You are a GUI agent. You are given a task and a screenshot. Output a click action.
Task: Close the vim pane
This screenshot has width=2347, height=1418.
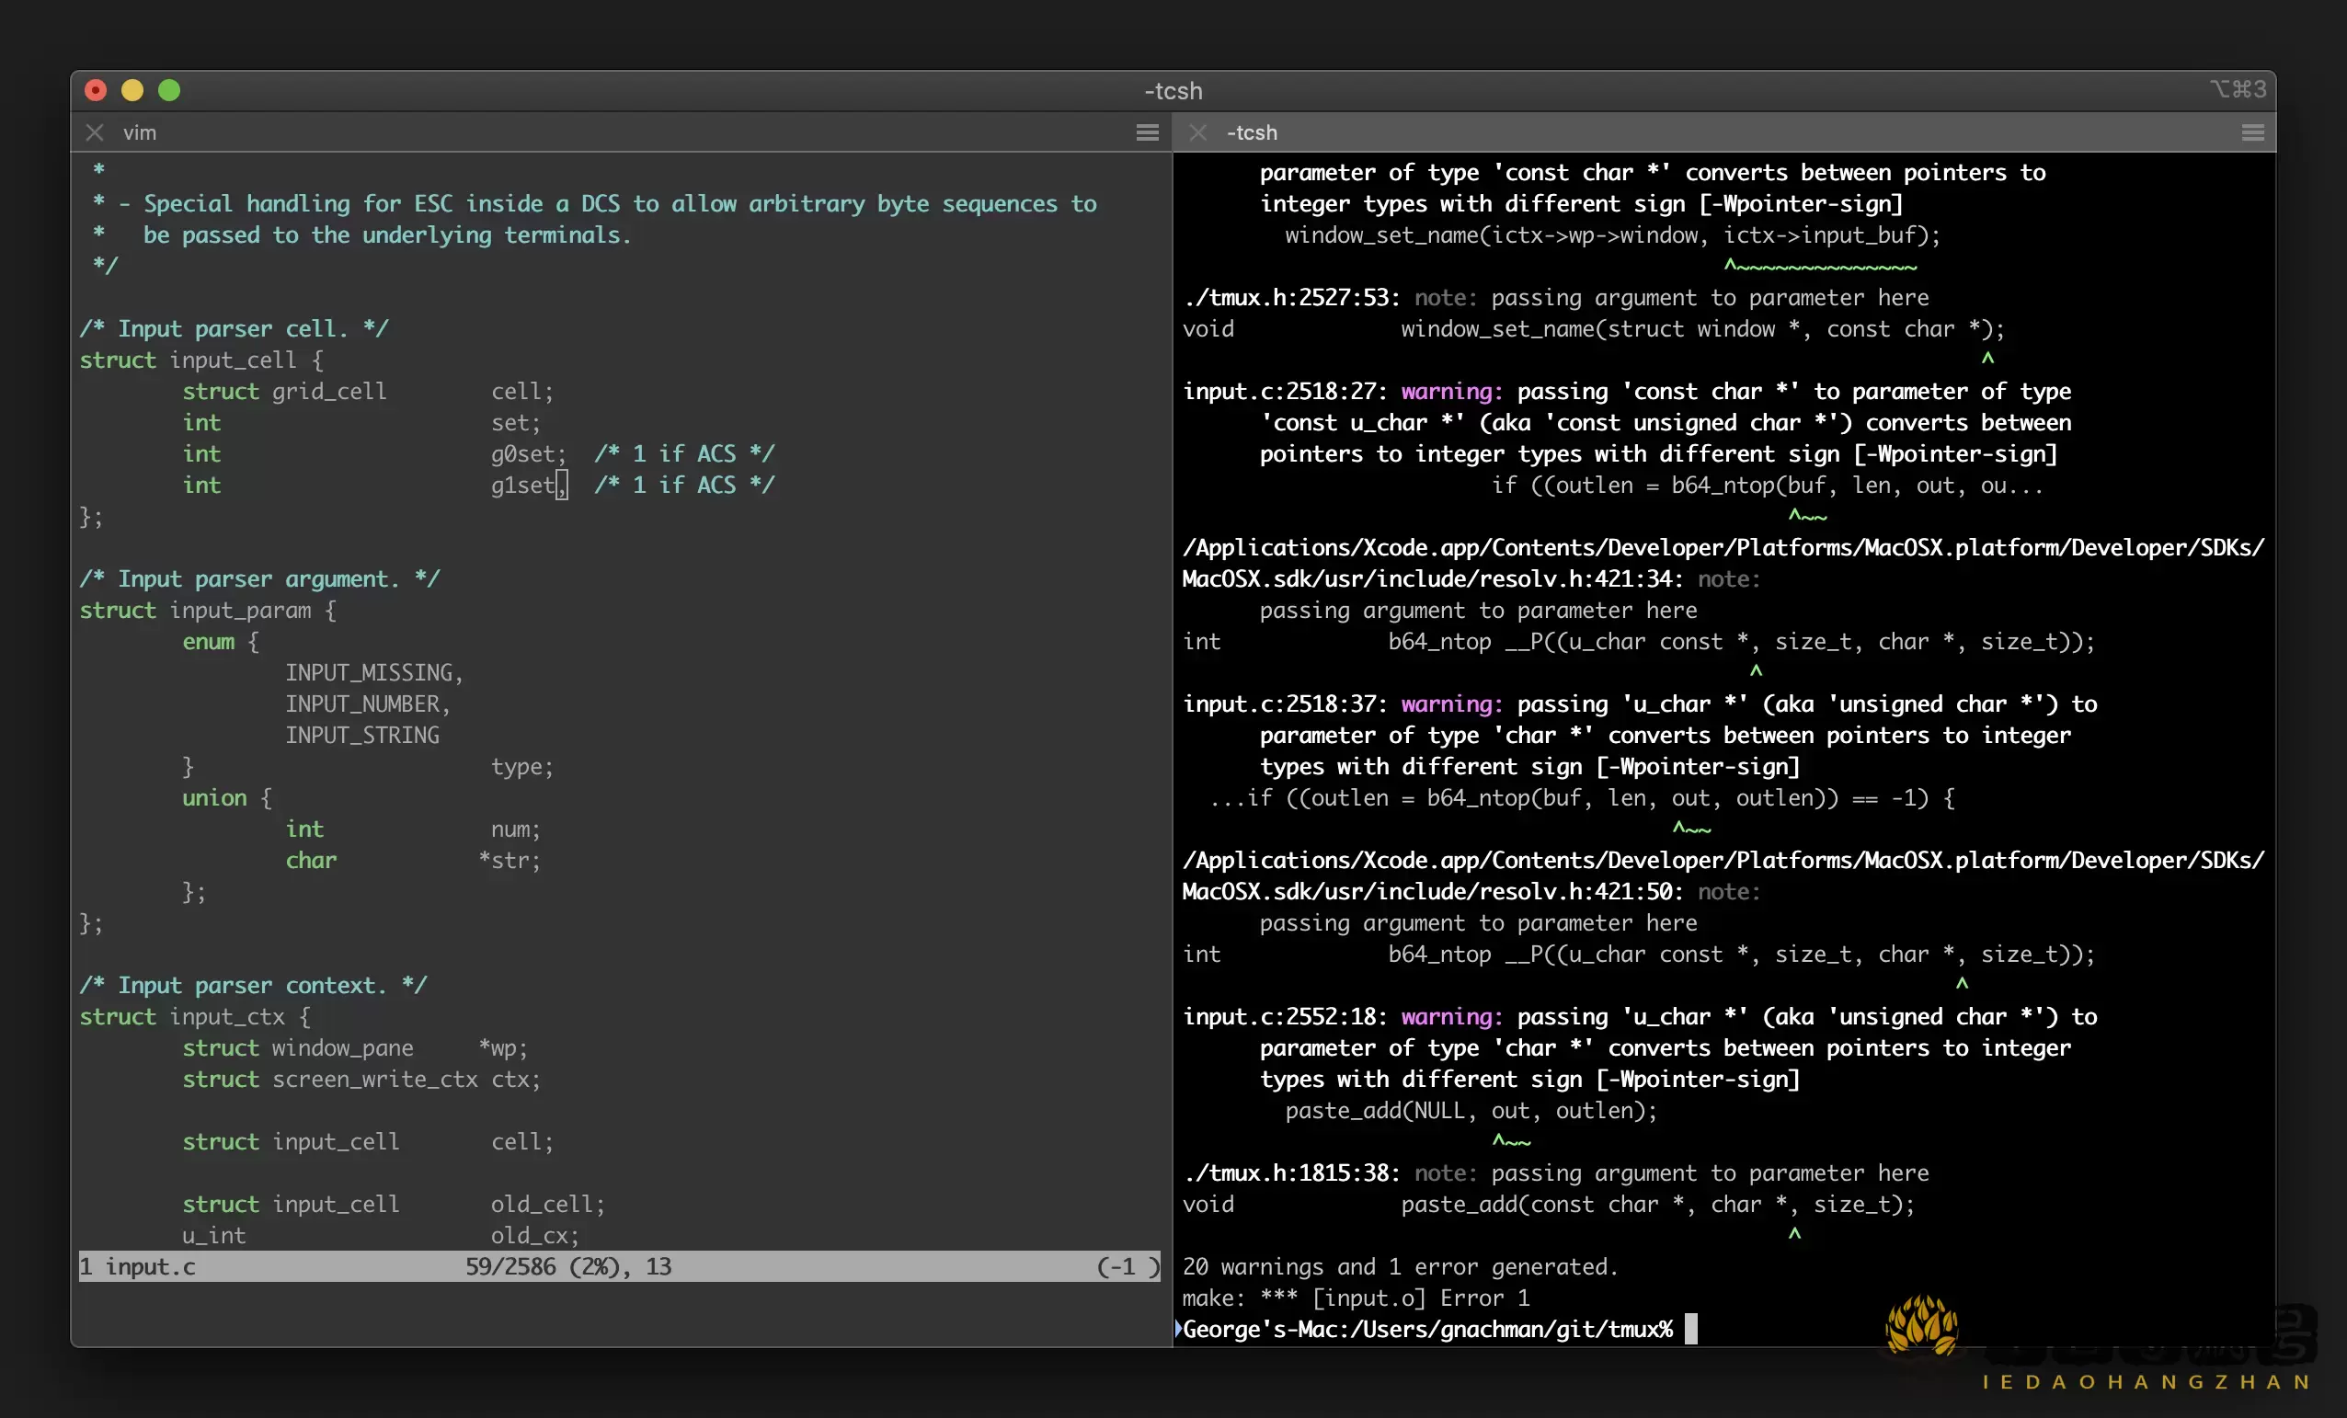click(95, 132)
